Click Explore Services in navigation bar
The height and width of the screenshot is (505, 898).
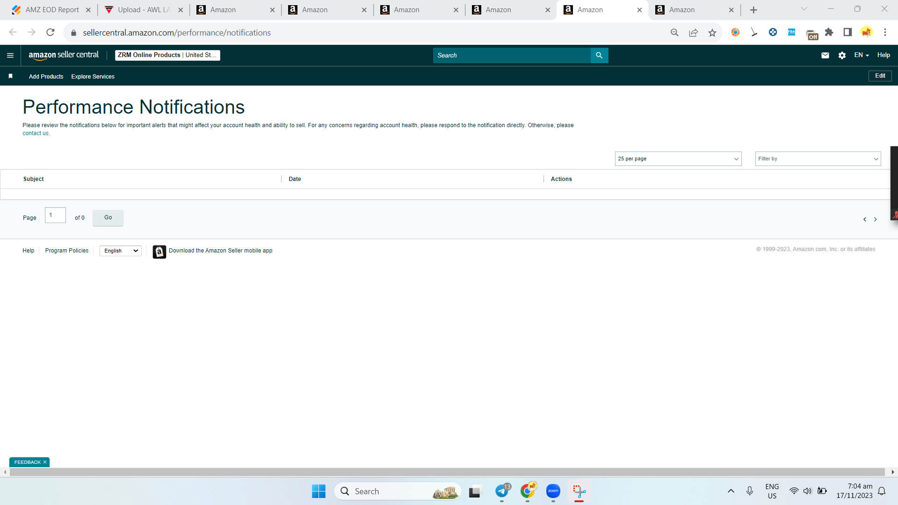[93, 77]
